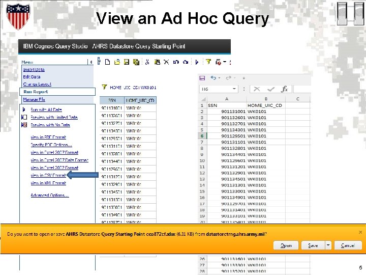Click the Preview with Limited Data icon
Screen dimensions: 366x275
[24, 117]
